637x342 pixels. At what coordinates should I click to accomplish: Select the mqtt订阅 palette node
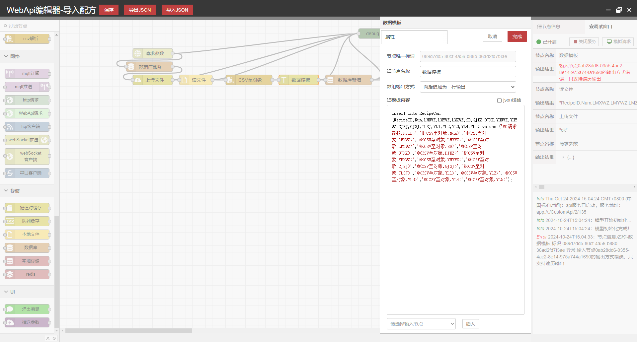(27, 74)
